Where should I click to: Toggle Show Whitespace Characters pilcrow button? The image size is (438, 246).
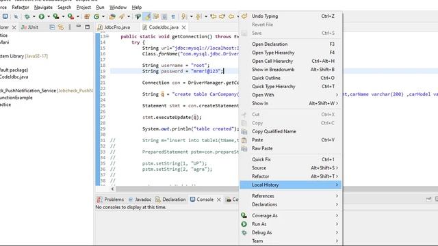tap(173, 16)
